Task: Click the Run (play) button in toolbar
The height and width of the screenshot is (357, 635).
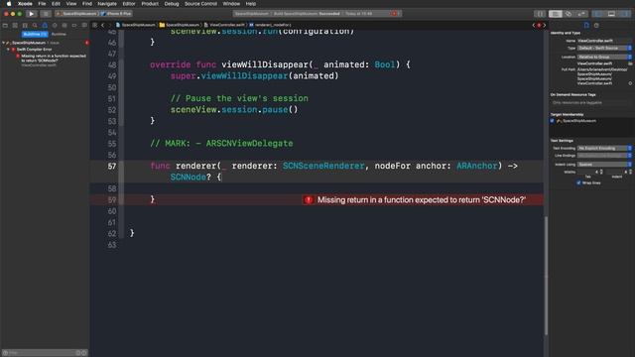Action: click(32, 14)
